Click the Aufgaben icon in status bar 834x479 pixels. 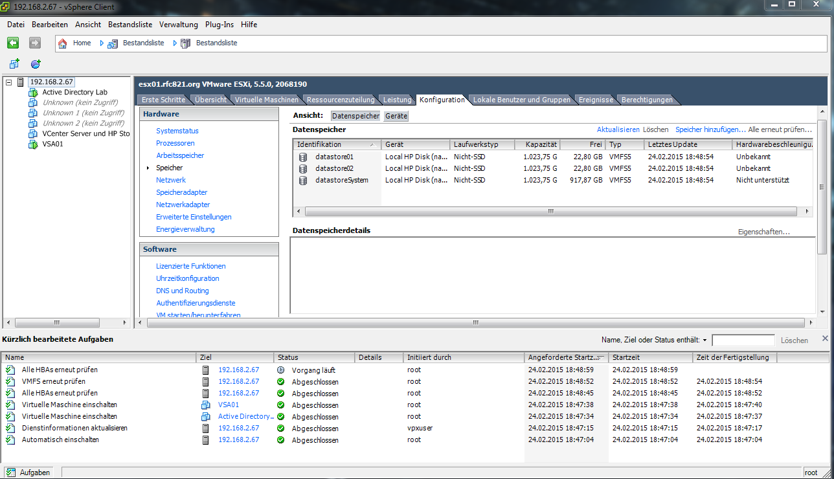click(11, 473)
